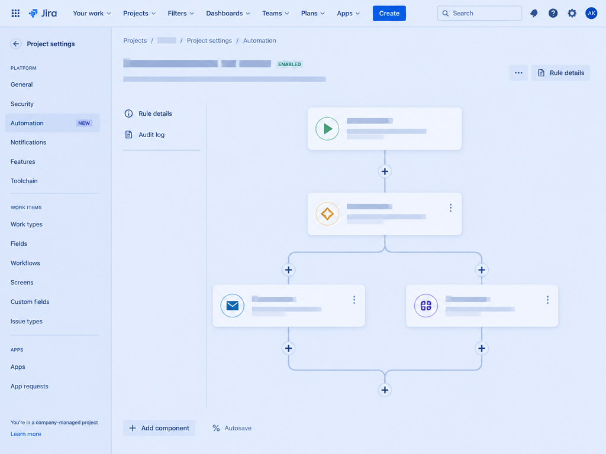
Task: Click the orange diamond condition icon
Action: (327, 214)
